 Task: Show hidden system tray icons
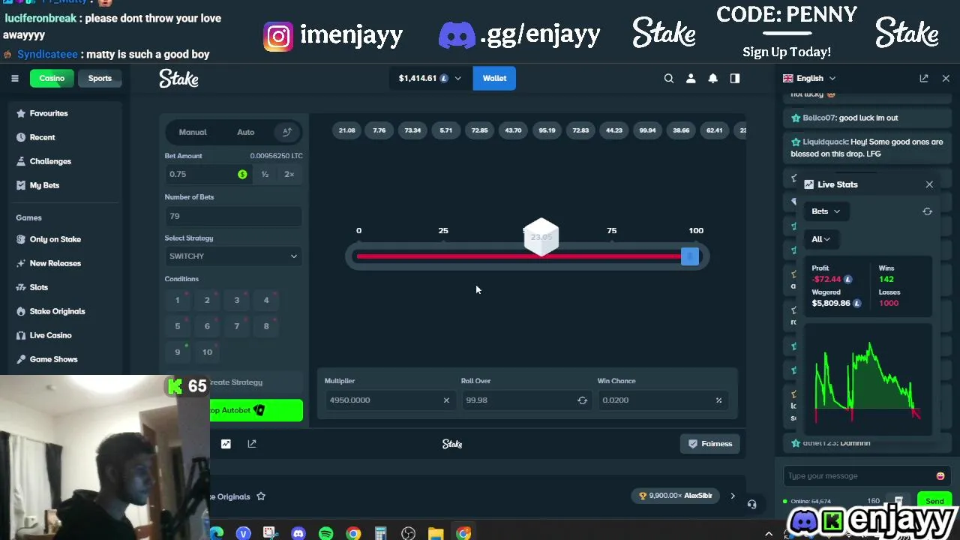tap(769, 533)
